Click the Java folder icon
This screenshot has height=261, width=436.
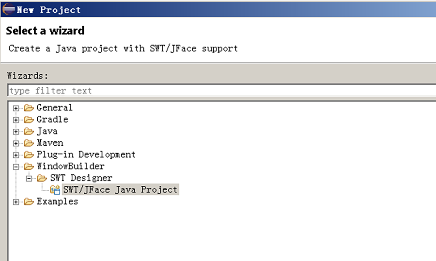click(29, 131)
